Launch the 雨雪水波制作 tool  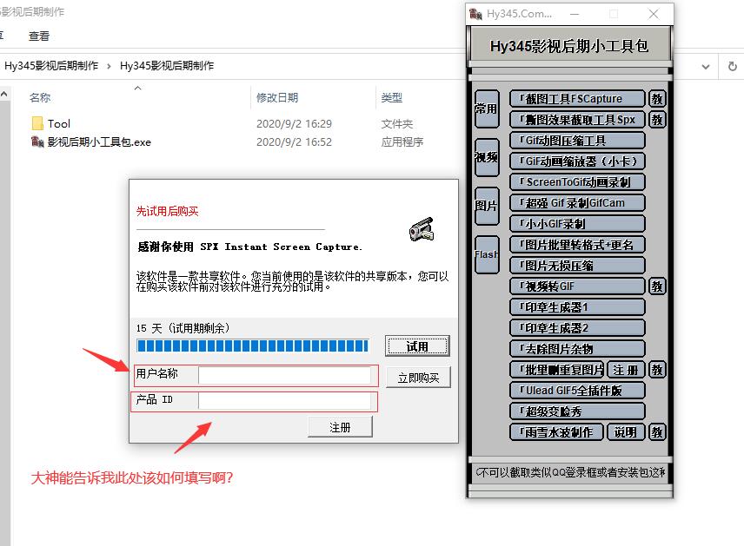[x=556, y=432]
